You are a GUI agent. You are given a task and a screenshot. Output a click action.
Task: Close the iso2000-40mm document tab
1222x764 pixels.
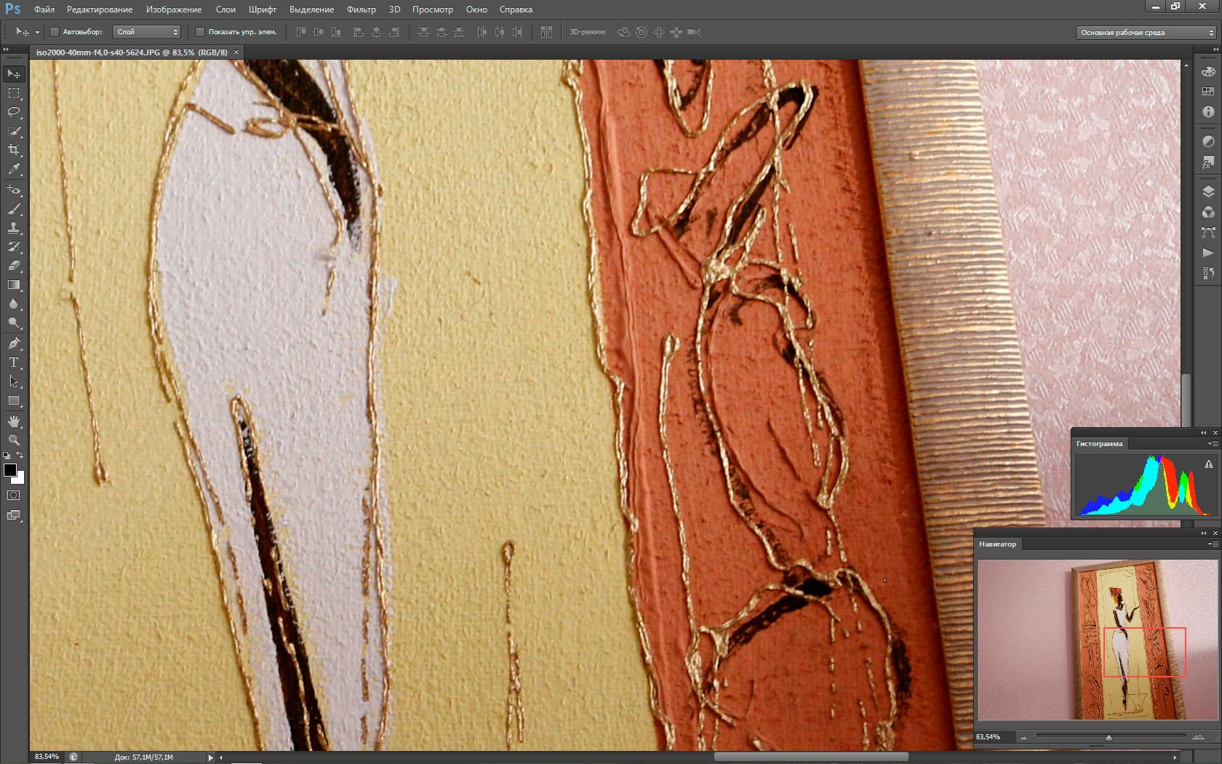236,52
